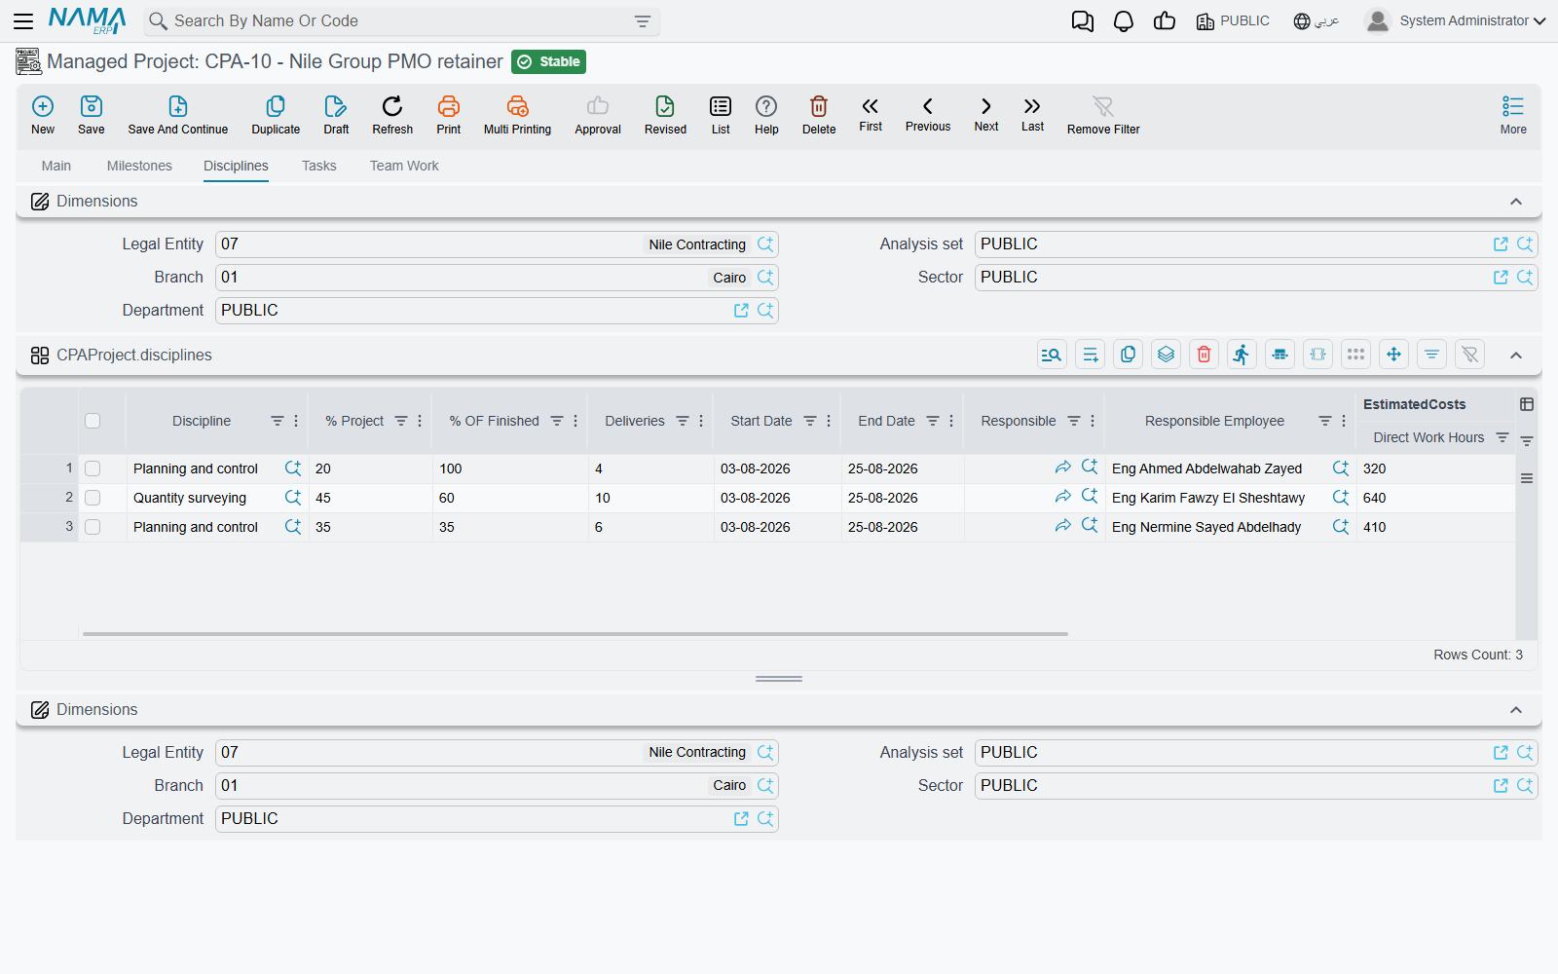Open Responsible Employee column filter
The width and height of the screenshot is (1558, 974).
point(1325,421)
